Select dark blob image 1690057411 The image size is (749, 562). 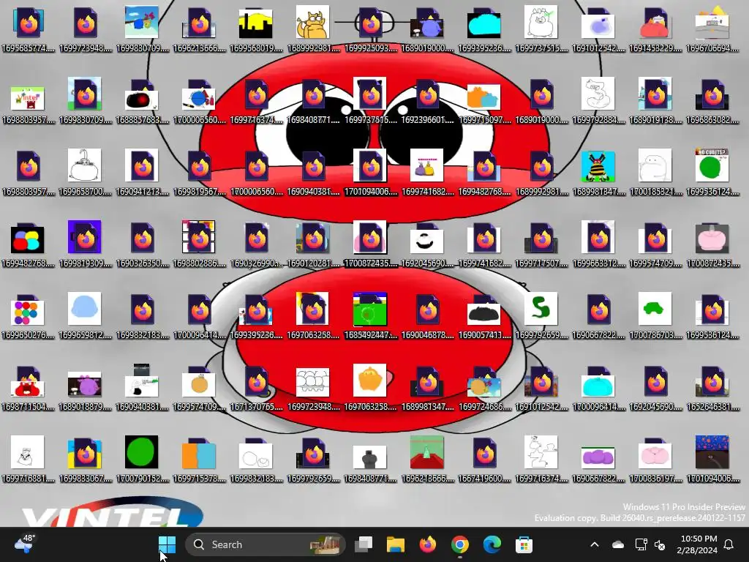(x=484, y=316)
